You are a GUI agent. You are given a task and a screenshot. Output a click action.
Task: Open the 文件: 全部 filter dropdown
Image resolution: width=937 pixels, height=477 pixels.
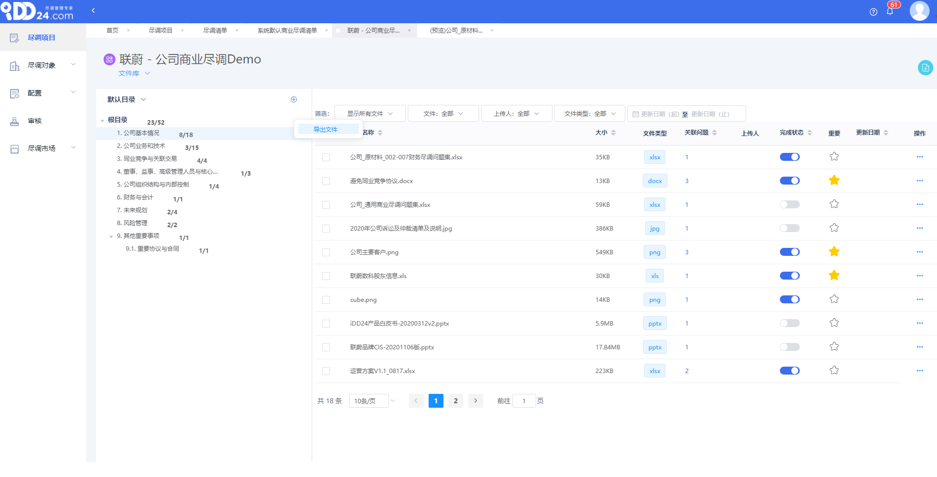click(443, 113)
